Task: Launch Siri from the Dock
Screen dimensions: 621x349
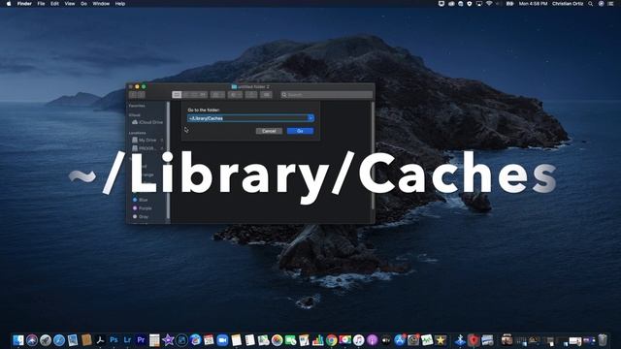Action: pos(32,340)
